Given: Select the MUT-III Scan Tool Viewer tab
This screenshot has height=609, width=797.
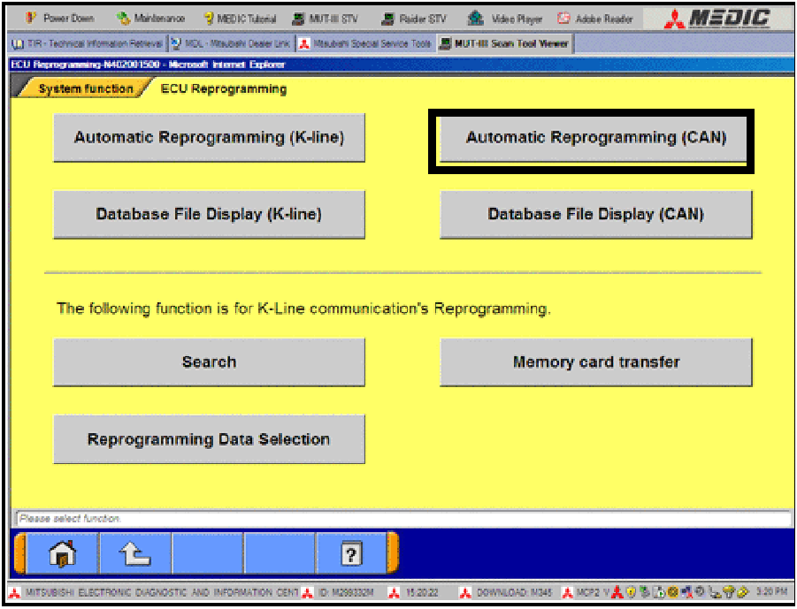Looking at the screenshot, I should click(x=504, y=43).
